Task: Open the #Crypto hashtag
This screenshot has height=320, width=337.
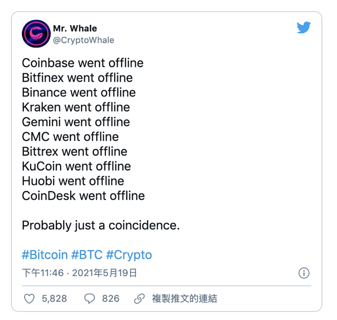Action: pos(129,255)
